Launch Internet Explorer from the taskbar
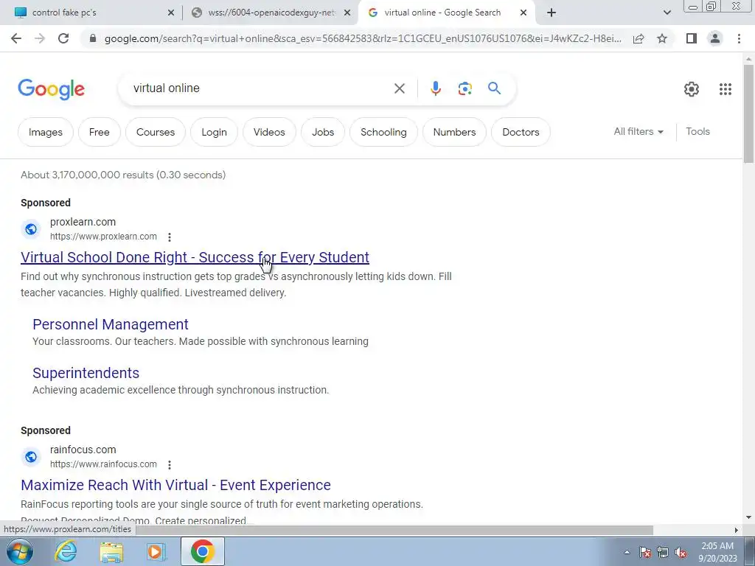Image resolution: width=755 pixels, height=566 pixels. pyautogui.click(x=66, y=551)
